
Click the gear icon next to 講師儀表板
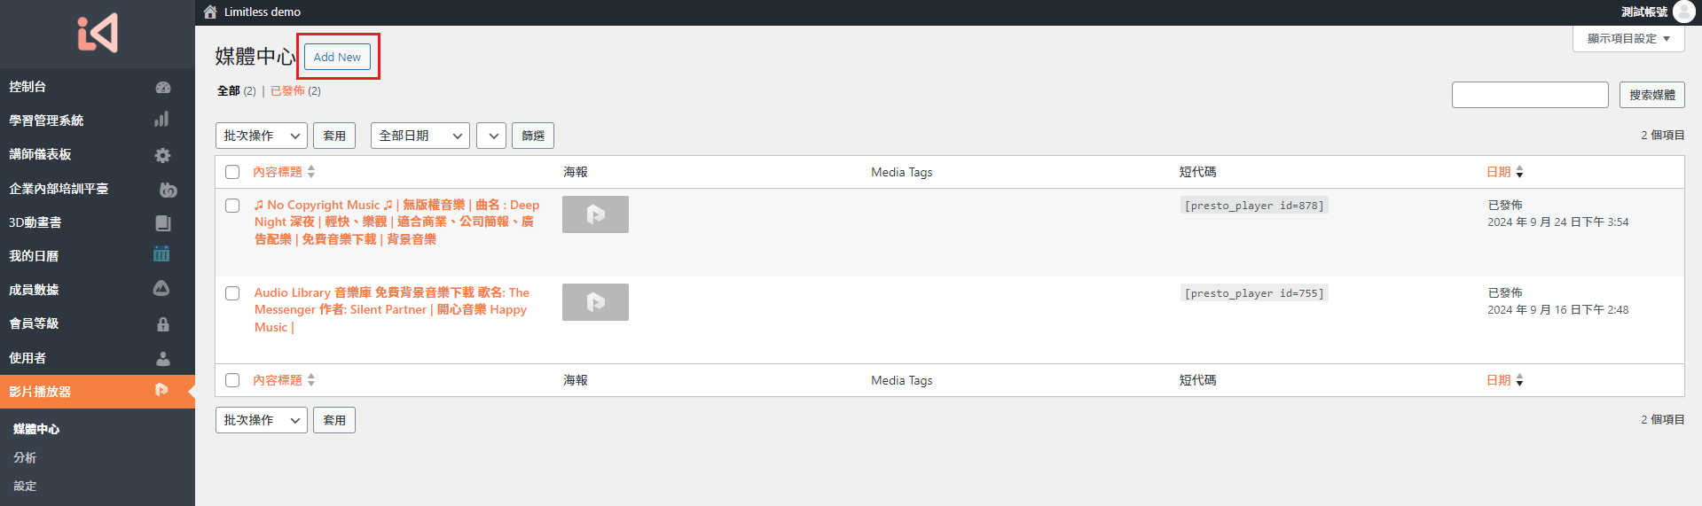click(x=162, y=155)
